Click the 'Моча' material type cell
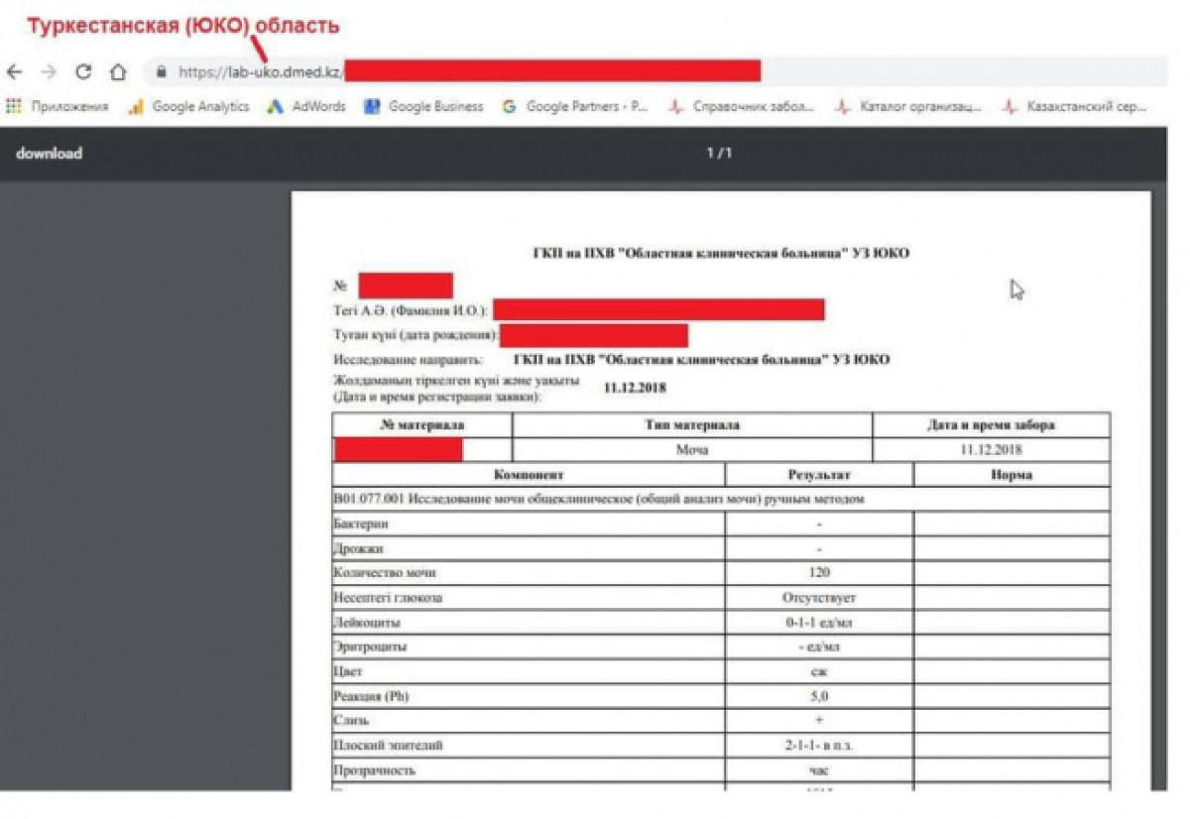 pos(692,450)
